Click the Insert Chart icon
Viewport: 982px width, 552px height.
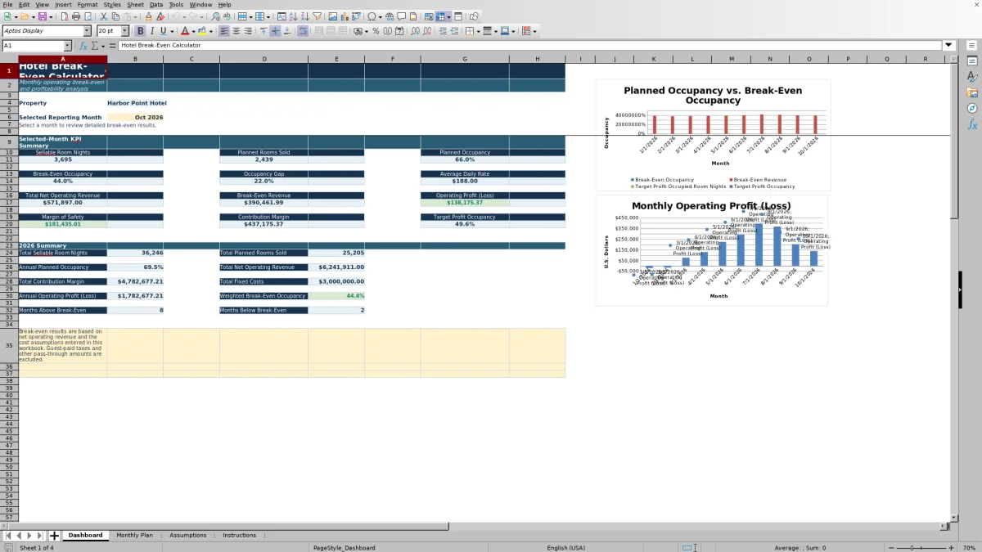344,16
